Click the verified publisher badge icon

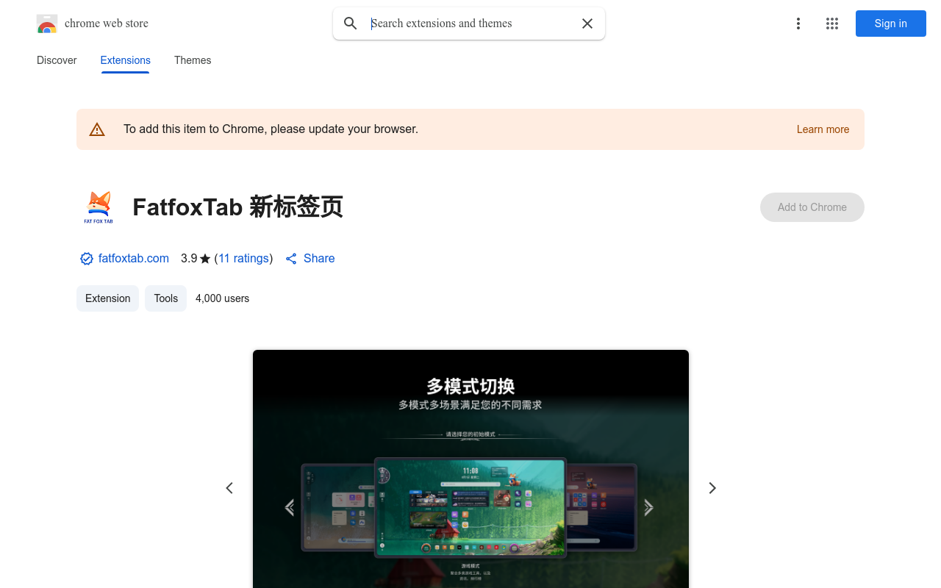[x=87, y=259]
